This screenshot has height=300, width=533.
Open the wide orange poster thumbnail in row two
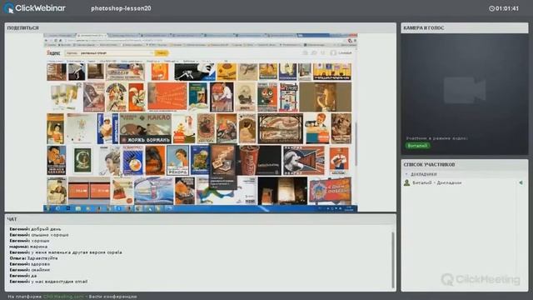[x=167, y=97]
